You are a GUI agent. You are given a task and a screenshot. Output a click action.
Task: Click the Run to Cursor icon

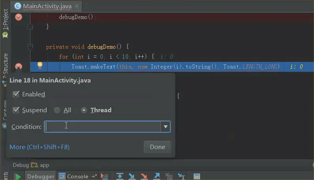181,176
